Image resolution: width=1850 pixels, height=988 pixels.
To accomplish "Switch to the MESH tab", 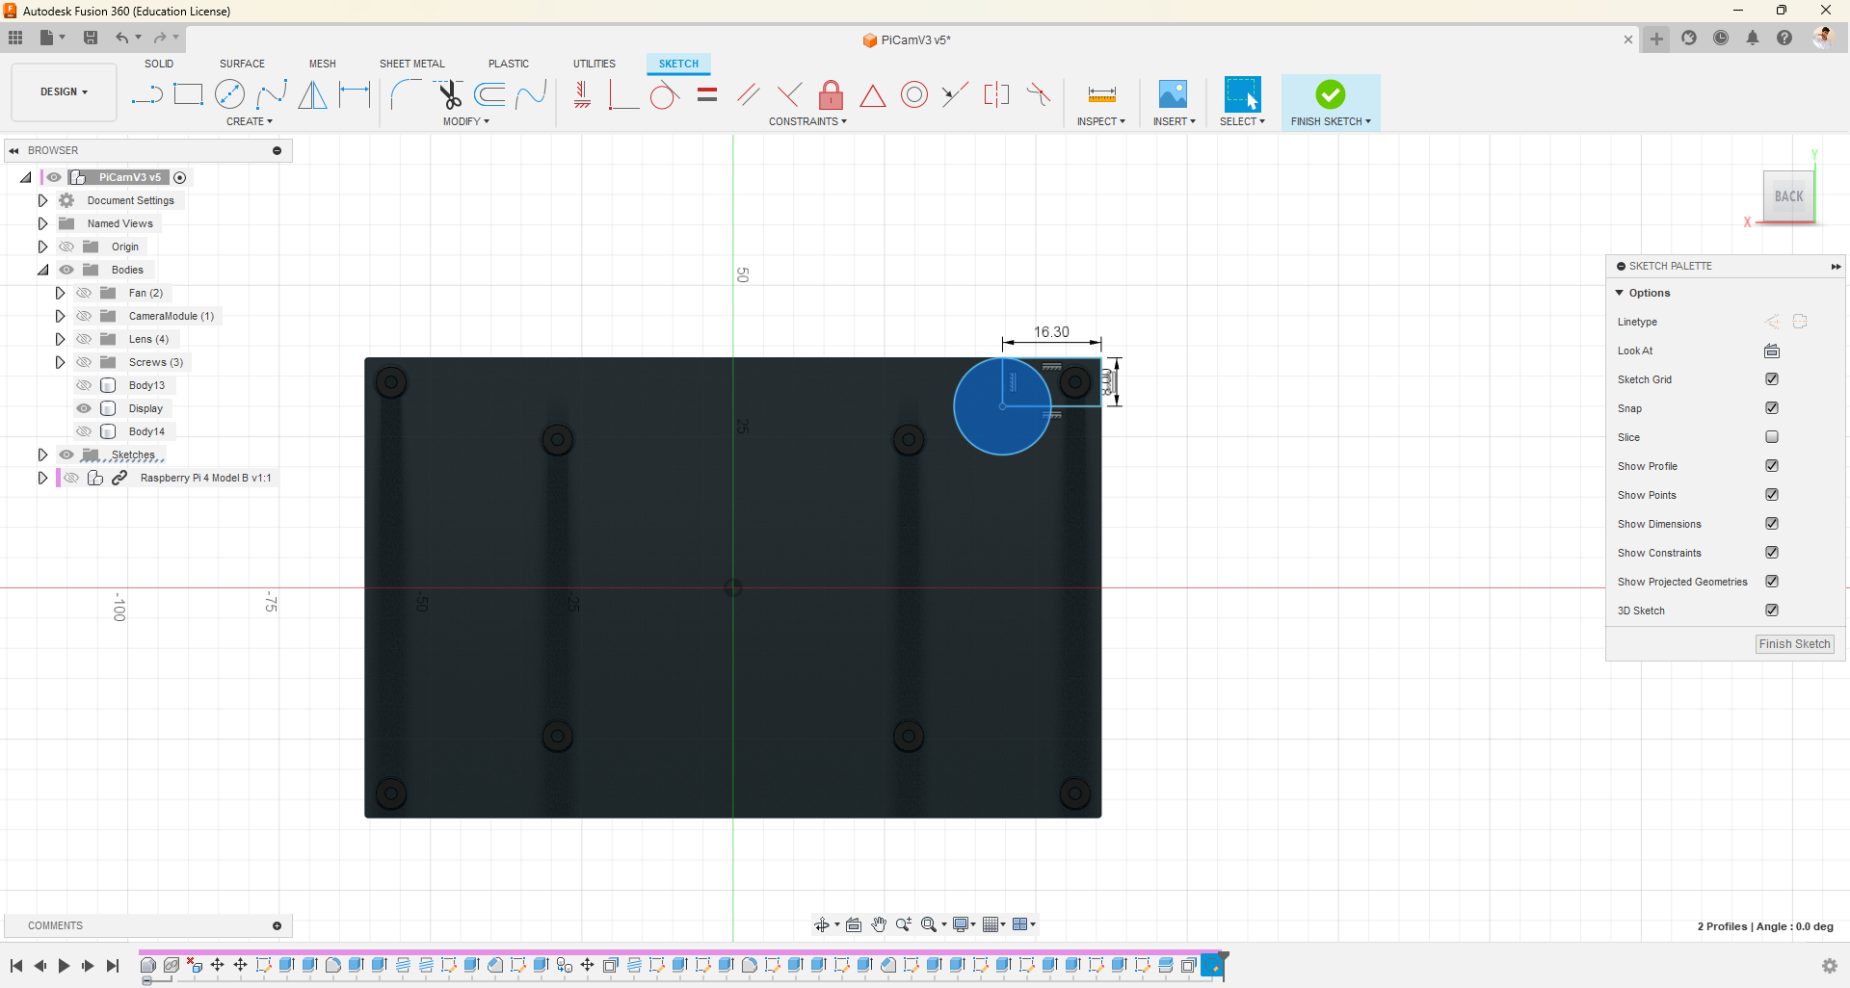I will click(x=323, y=64).
